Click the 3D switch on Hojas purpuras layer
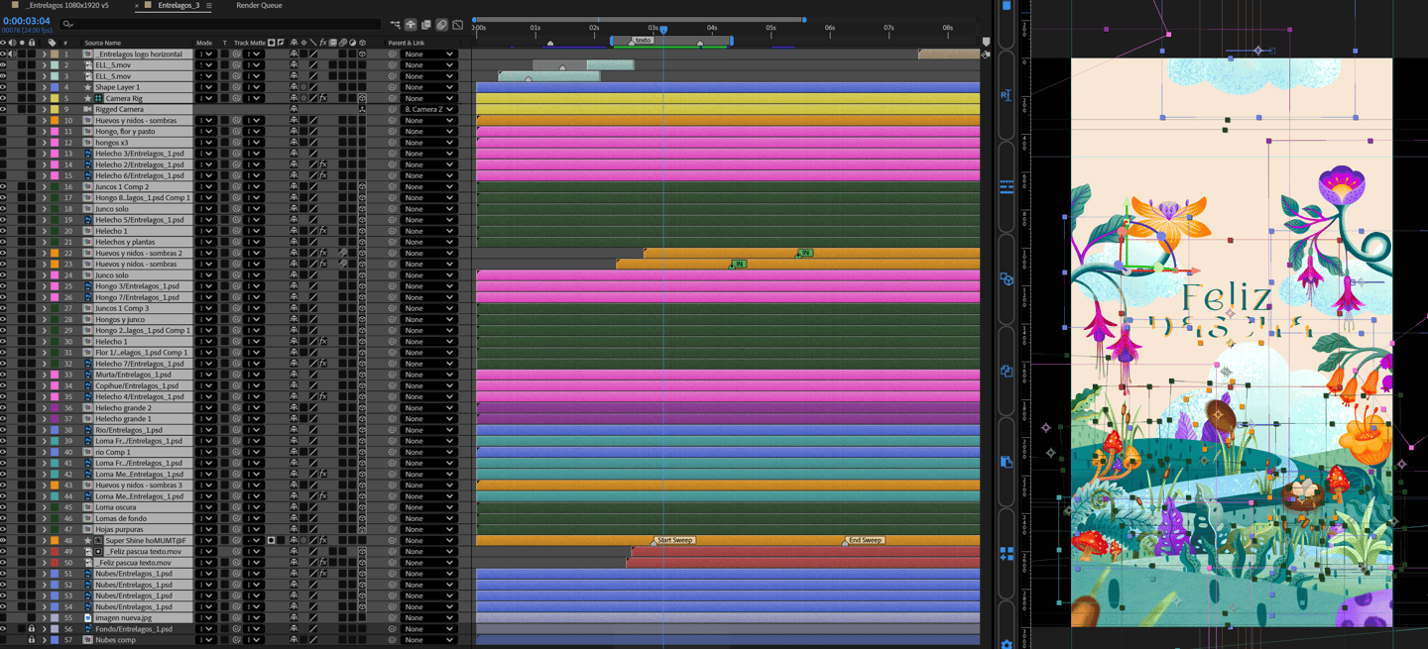Image resolution: width=1428 pixels, height=649 pixels. click(362, 528)
